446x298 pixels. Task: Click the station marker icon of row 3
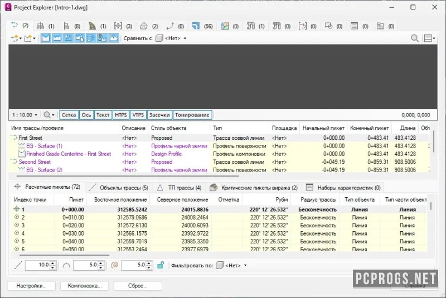[17, 225]
